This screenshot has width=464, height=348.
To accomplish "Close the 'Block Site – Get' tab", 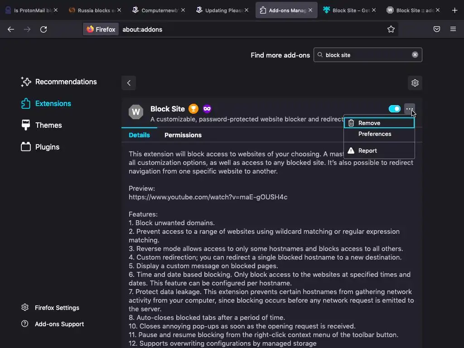I will pyautogui.click(x=374, y=10).
